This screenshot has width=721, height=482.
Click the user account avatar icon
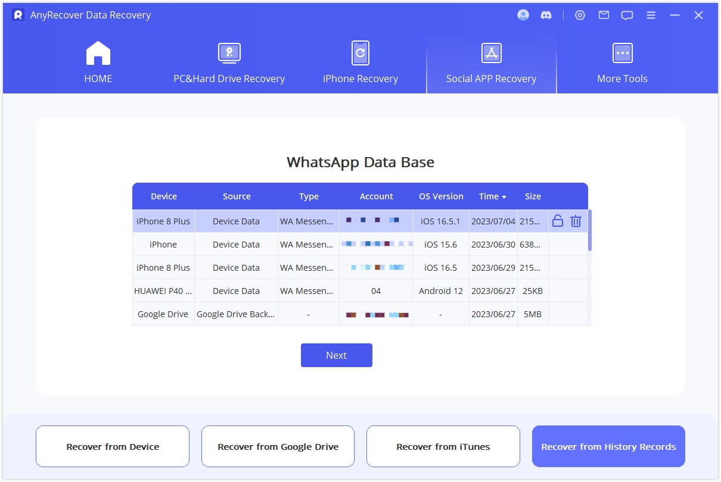(523, 15)
